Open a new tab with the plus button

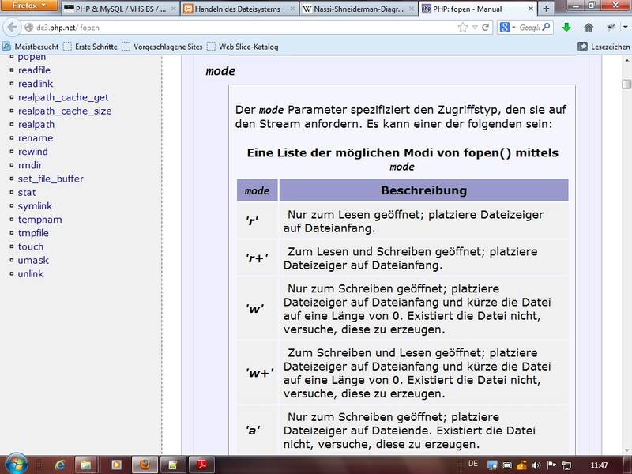[x=546, y=9]
